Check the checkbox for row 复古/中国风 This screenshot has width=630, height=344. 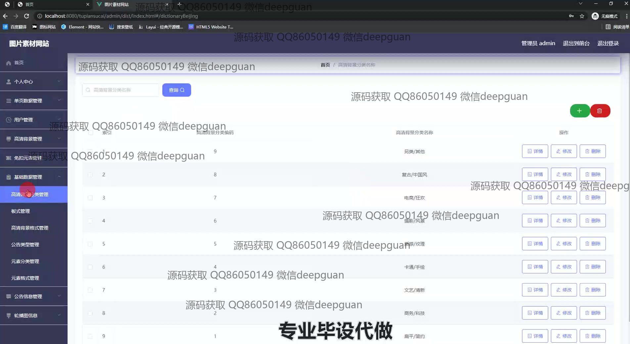[x=90, y=175]
